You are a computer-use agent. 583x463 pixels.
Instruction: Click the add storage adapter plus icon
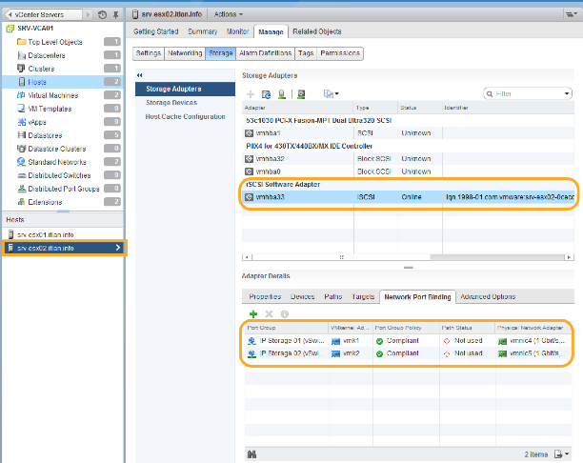click(251, 94)
